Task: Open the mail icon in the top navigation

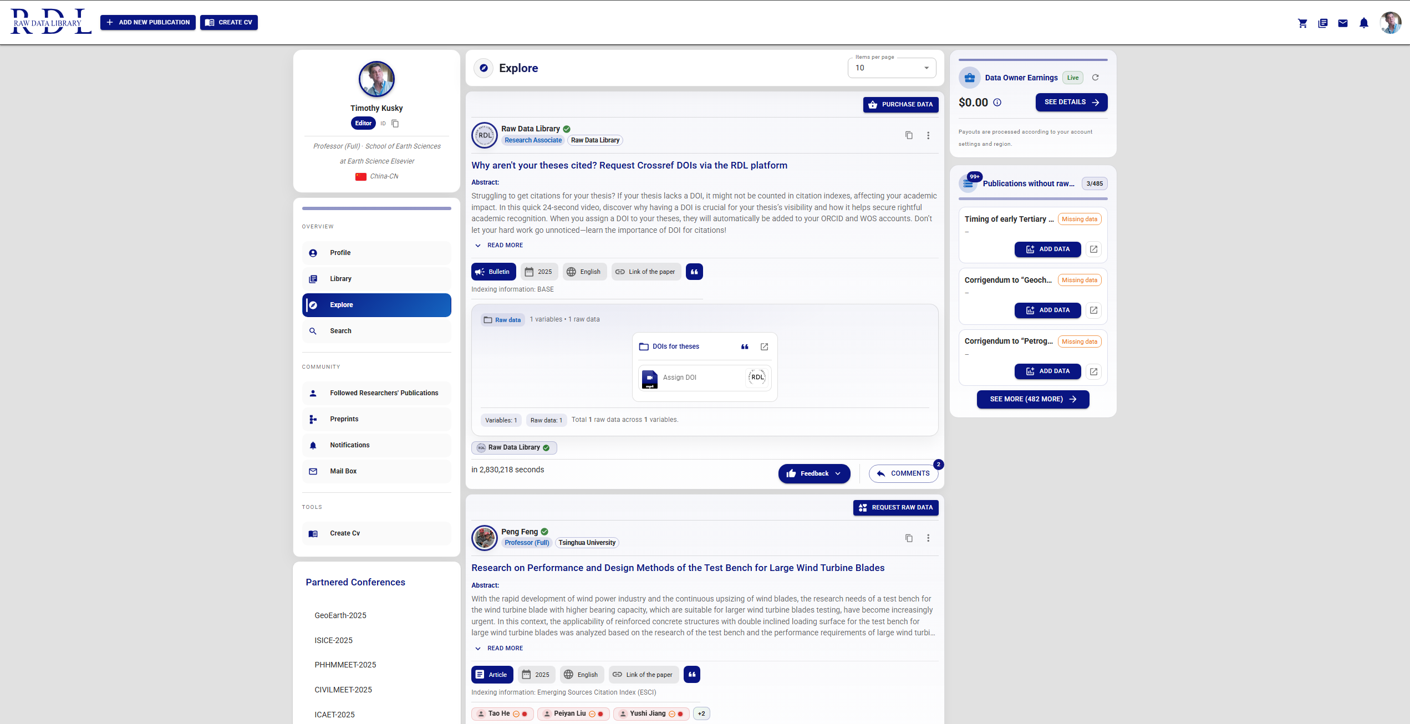Action: tap(1343, 23)
